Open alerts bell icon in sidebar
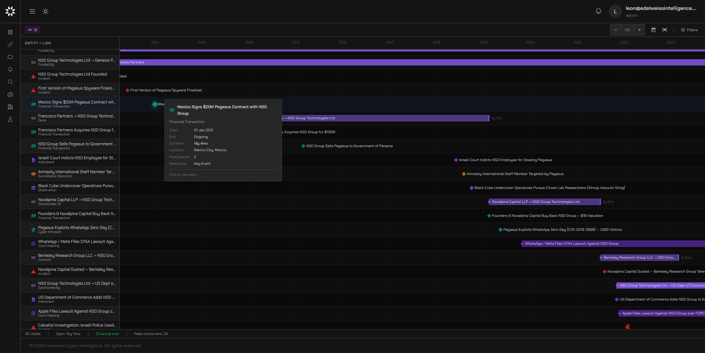This screenshot has height=353, width=705. [x=10, y=69]
